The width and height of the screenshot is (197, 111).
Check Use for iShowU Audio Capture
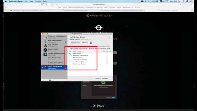coord(70,64)
